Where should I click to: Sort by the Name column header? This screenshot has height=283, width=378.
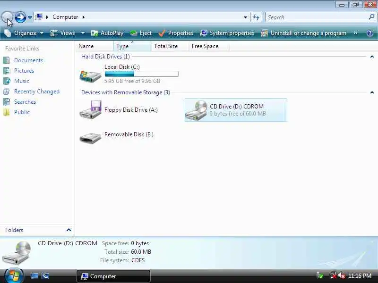point(94,46)
